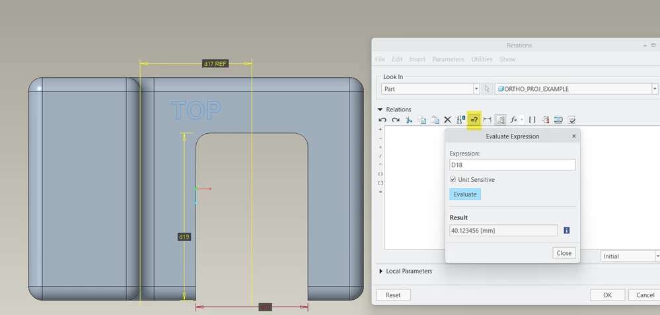
Task: Expand the Local Parameters section
Action: (x=381, y=272)
